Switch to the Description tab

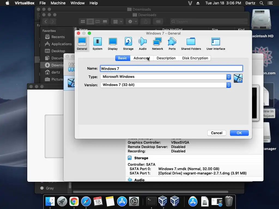coord(166,58)
